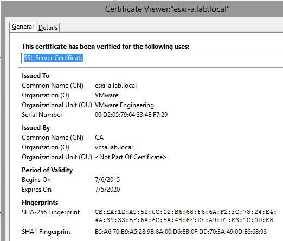The height and width of the screenshot is (241, 283).
Task: Click the Issued By heading
Action: [36, 128]
